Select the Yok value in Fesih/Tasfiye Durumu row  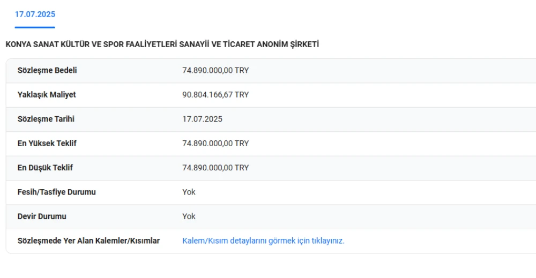click(189, 192)
